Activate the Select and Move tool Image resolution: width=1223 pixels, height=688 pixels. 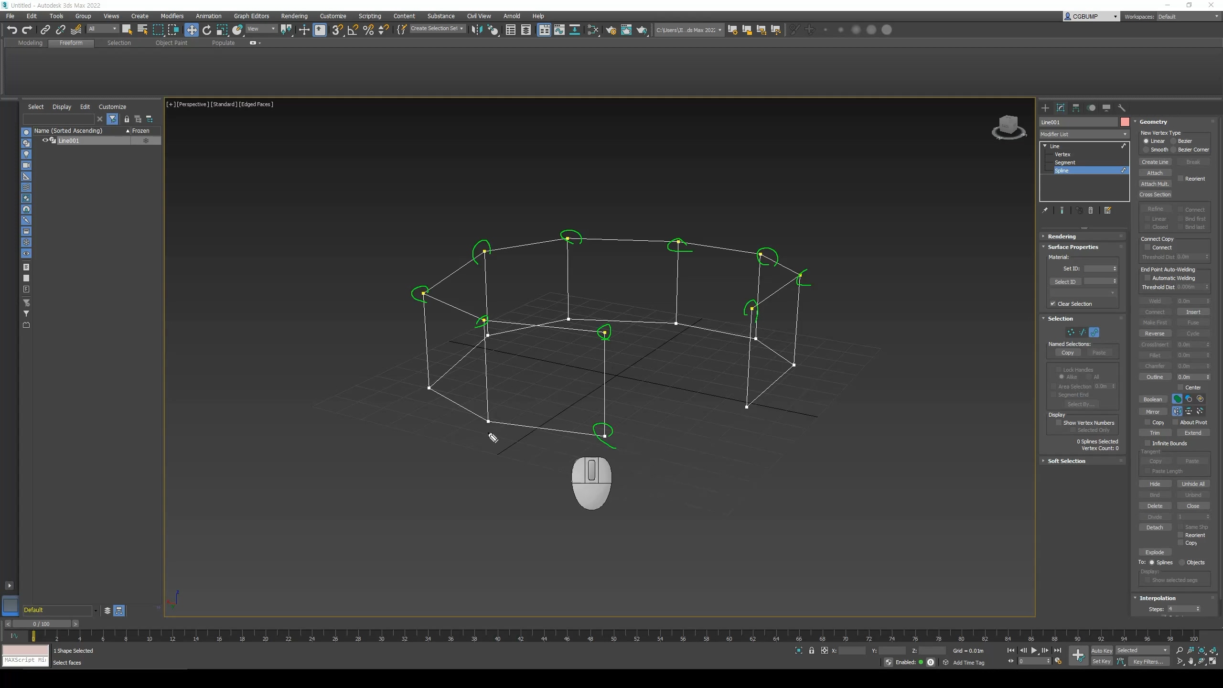tap(191, 30)
